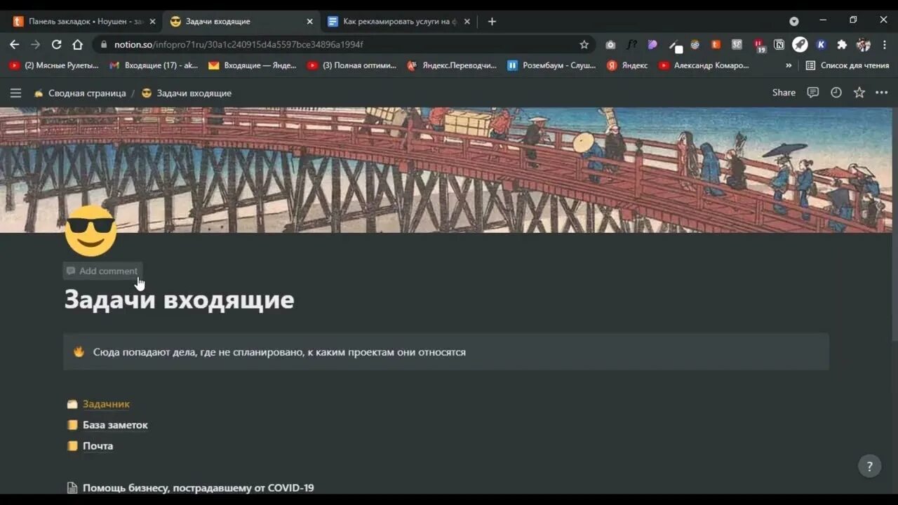Open the browser profile avatar
The width and height of the screenshot is (898, 505).
pos(864,44)
